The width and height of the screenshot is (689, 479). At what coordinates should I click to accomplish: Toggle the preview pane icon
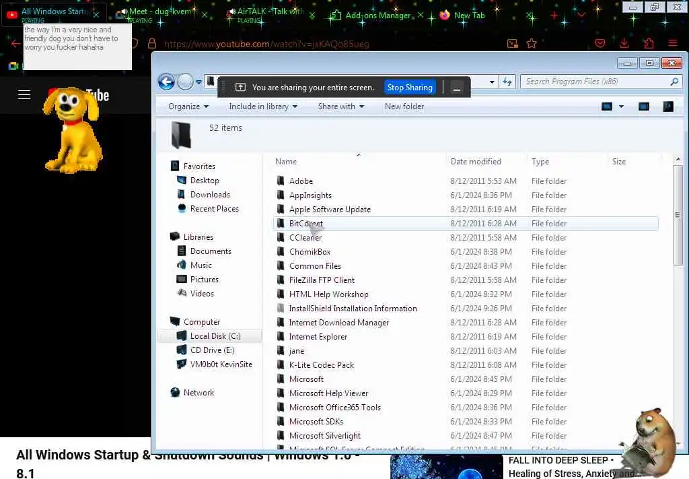coord(644,106)
